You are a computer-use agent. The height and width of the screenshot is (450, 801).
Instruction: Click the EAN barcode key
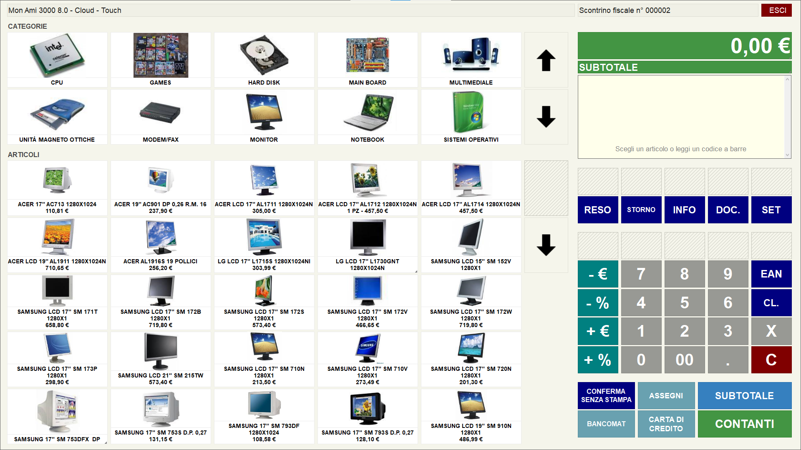point(771,274)
